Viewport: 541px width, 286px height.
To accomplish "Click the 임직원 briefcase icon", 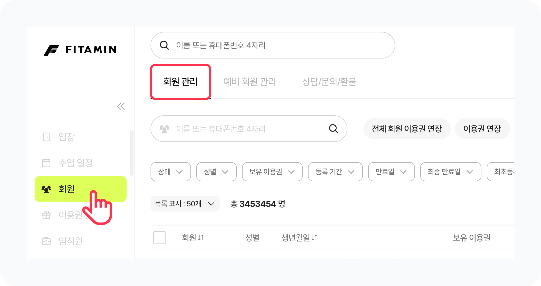I will point(46,241).
